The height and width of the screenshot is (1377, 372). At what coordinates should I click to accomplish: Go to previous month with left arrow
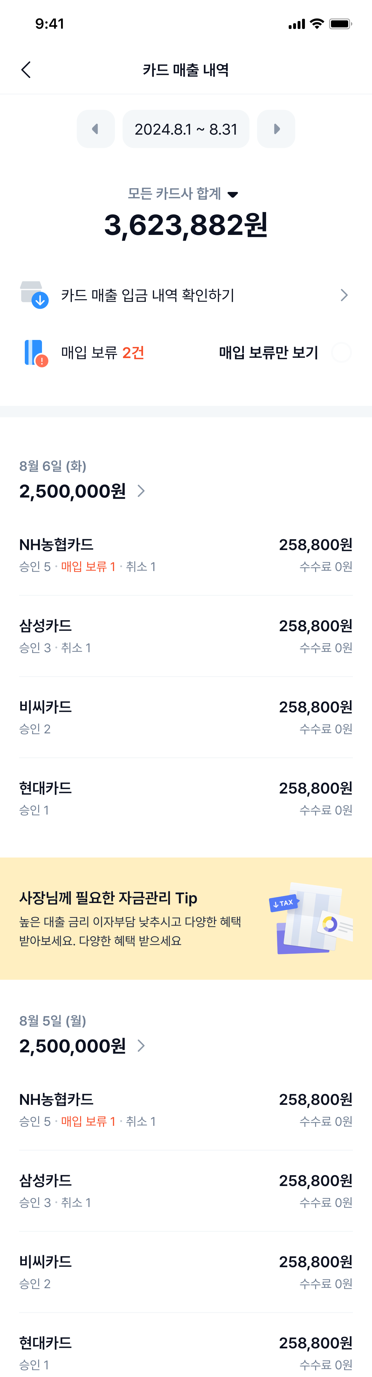(95, 129)
